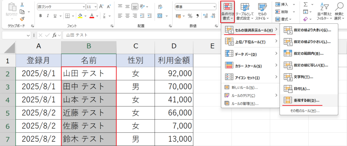
Task: Choose 重複する値 from submenu
Action: [309, 100]
